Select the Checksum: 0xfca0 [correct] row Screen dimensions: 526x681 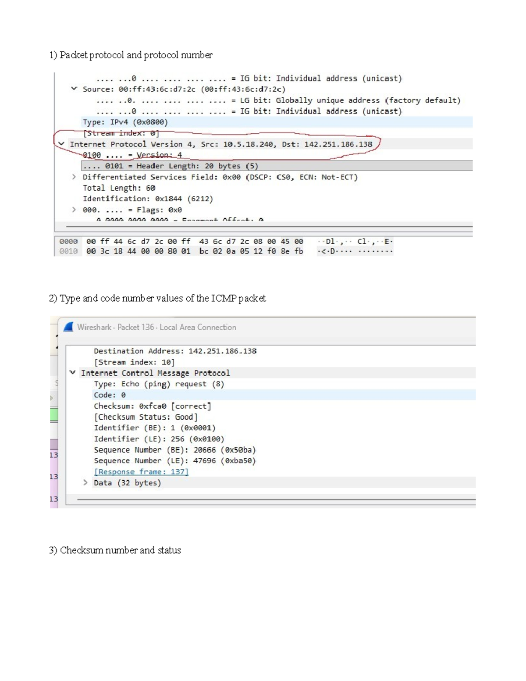coord(152,406)
